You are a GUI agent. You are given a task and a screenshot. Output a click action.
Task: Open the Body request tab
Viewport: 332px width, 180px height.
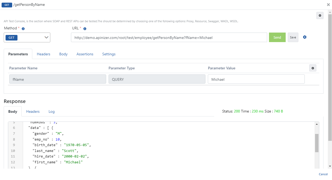63,54
